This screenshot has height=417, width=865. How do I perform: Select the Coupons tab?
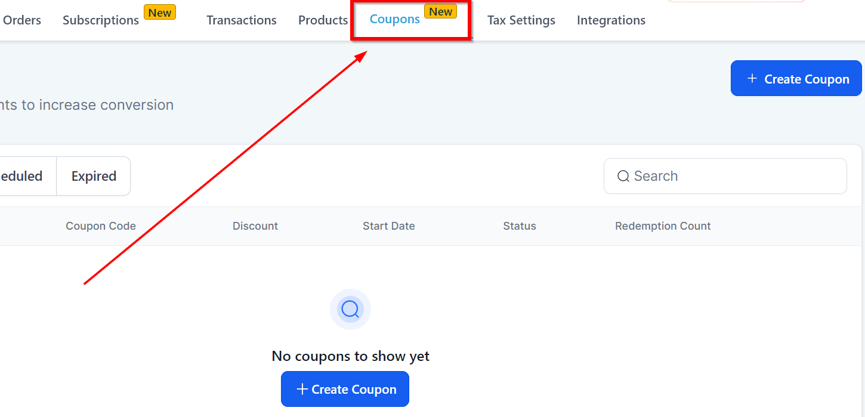coord(395,19)
